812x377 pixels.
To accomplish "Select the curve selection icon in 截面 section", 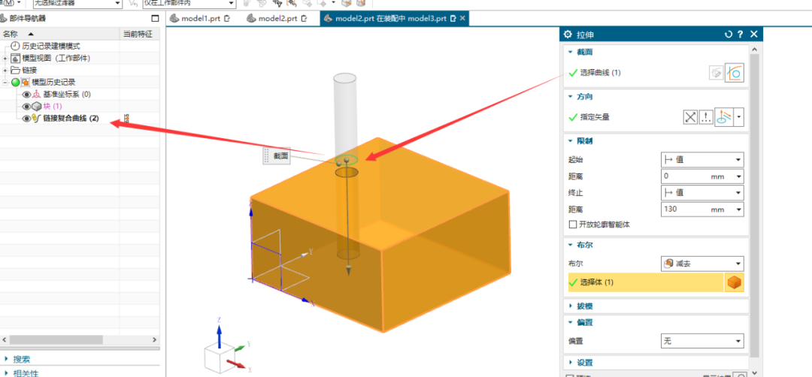I will (734, 73).
